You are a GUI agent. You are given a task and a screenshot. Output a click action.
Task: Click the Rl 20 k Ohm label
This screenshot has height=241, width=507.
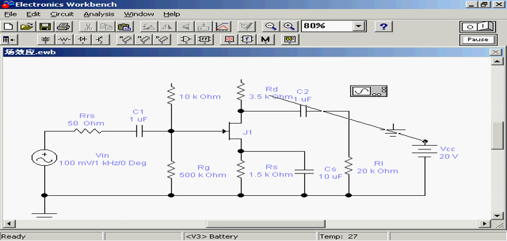pyautogui.click(x=378, y=167)
